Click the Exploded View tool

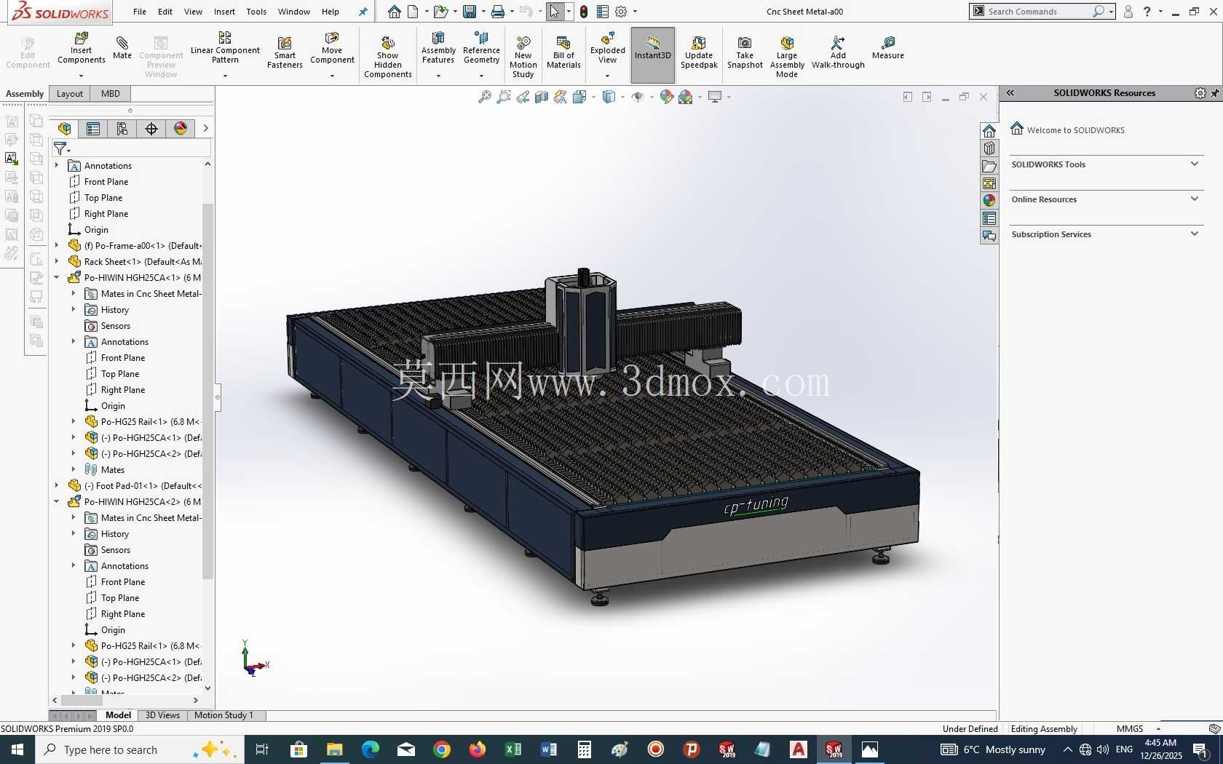click(x=608, y=49)
